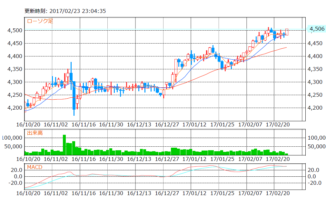Click 0.0 on right MACD axis

pos(312,177)
